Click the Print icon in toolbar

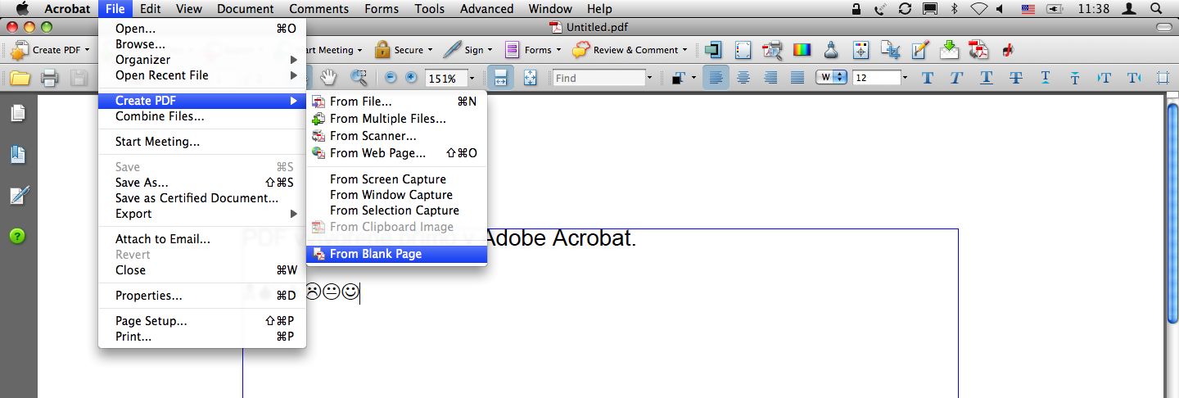49,79
